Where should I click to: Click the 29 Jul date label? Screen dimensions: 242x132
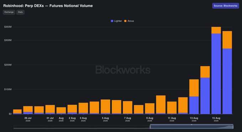[28, 119]
